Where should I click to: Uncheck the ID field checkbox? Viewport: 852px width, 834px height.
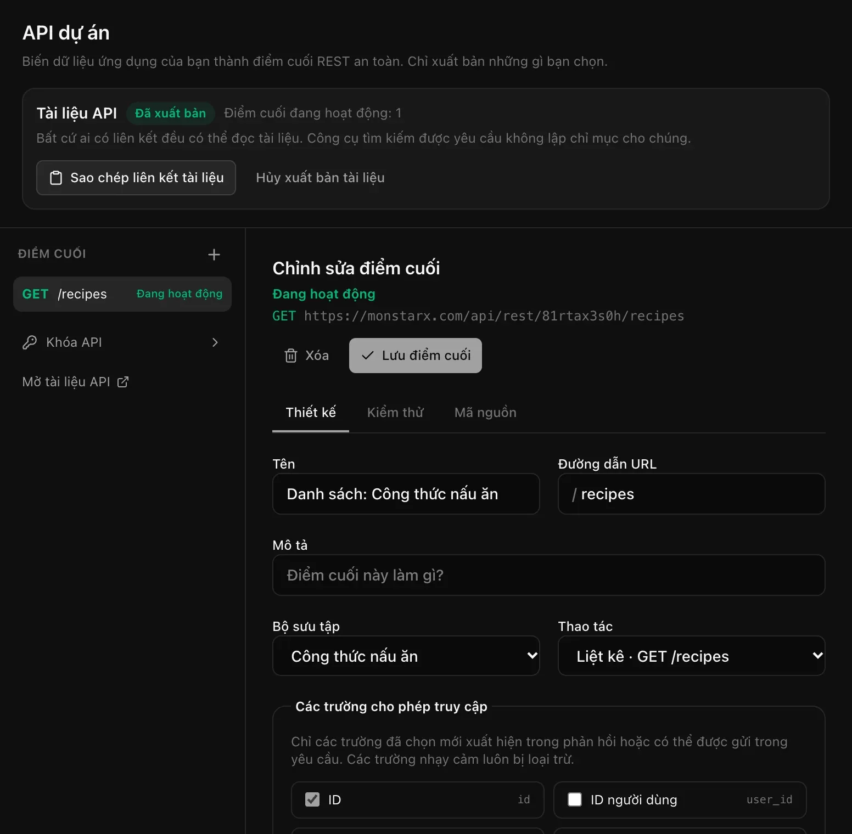point(312,799)
